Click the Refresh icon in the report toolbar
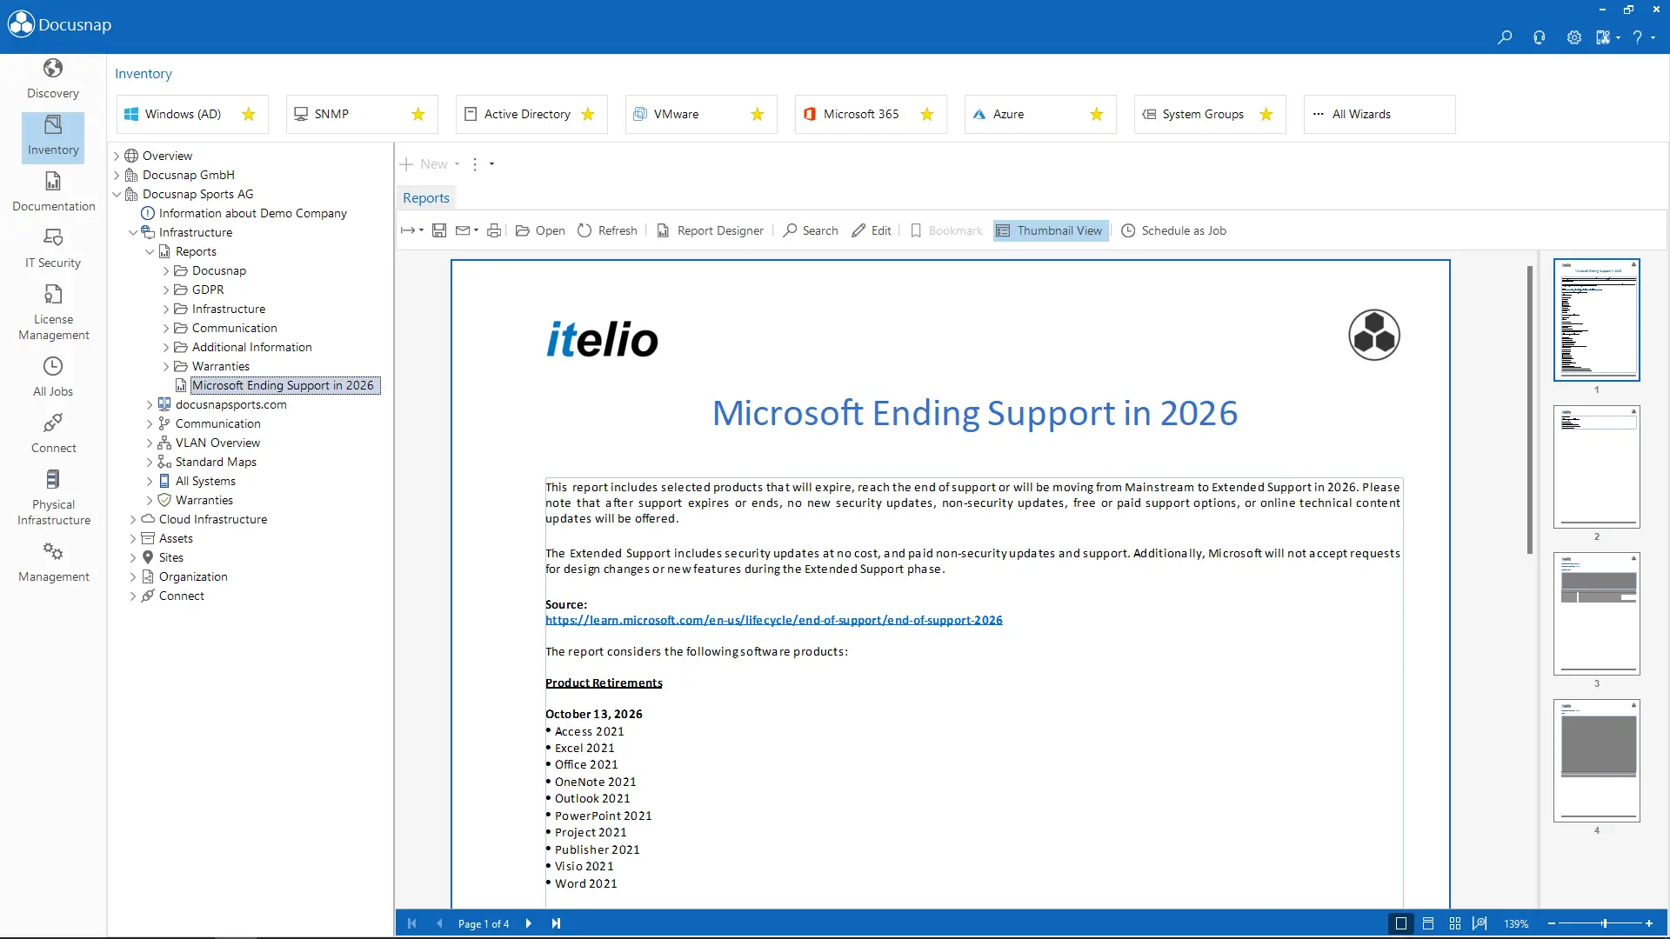 pos(585,230)
